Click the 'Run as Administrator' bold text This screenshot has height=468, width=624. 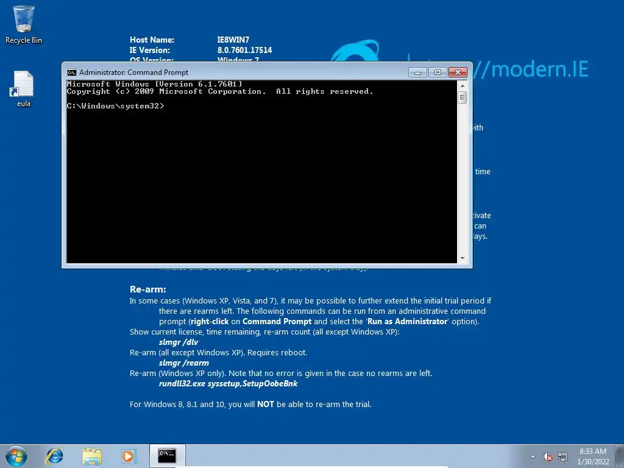[x=408, y=322]
